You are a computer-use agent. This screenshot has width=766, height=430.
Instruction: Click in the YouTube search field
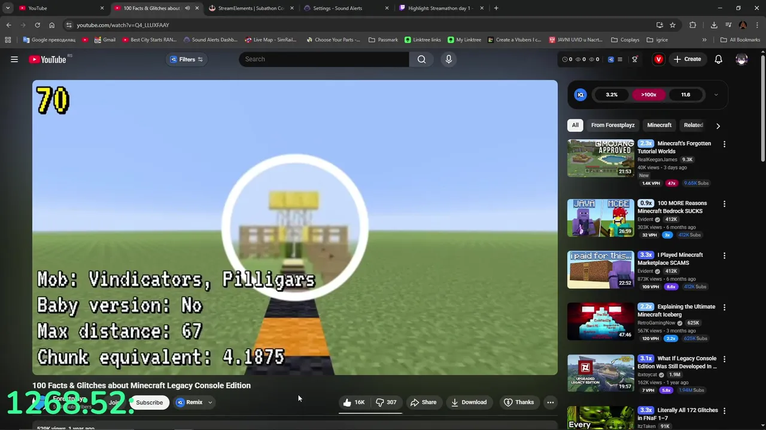[x=324, y=59]
